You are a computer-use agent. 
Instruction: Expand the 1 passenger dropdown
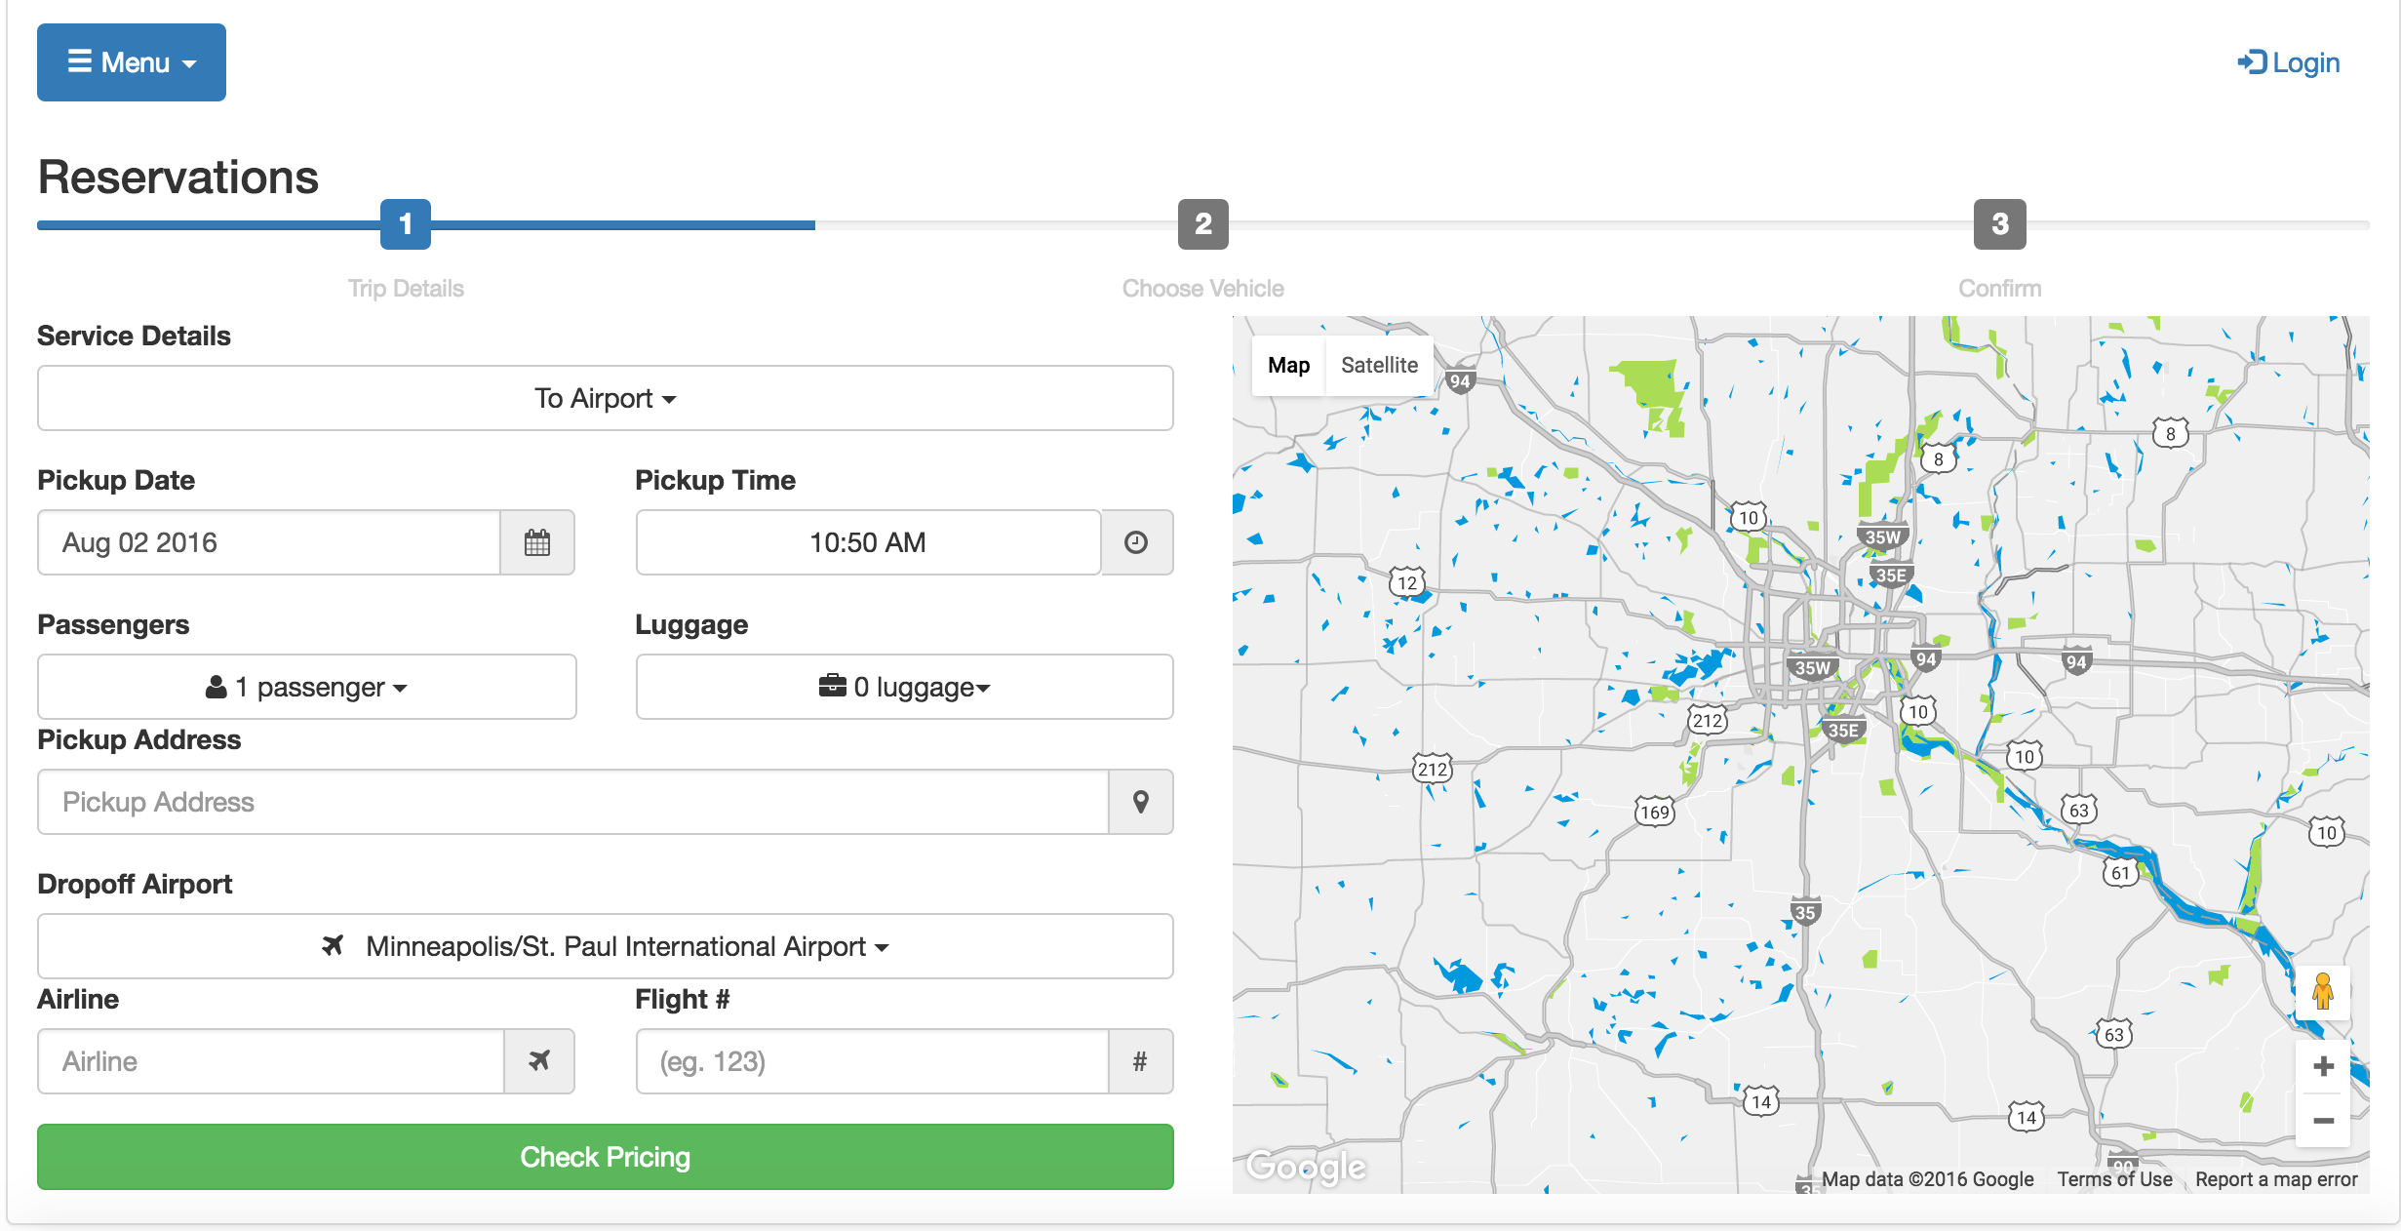click(x=306, y=687)
